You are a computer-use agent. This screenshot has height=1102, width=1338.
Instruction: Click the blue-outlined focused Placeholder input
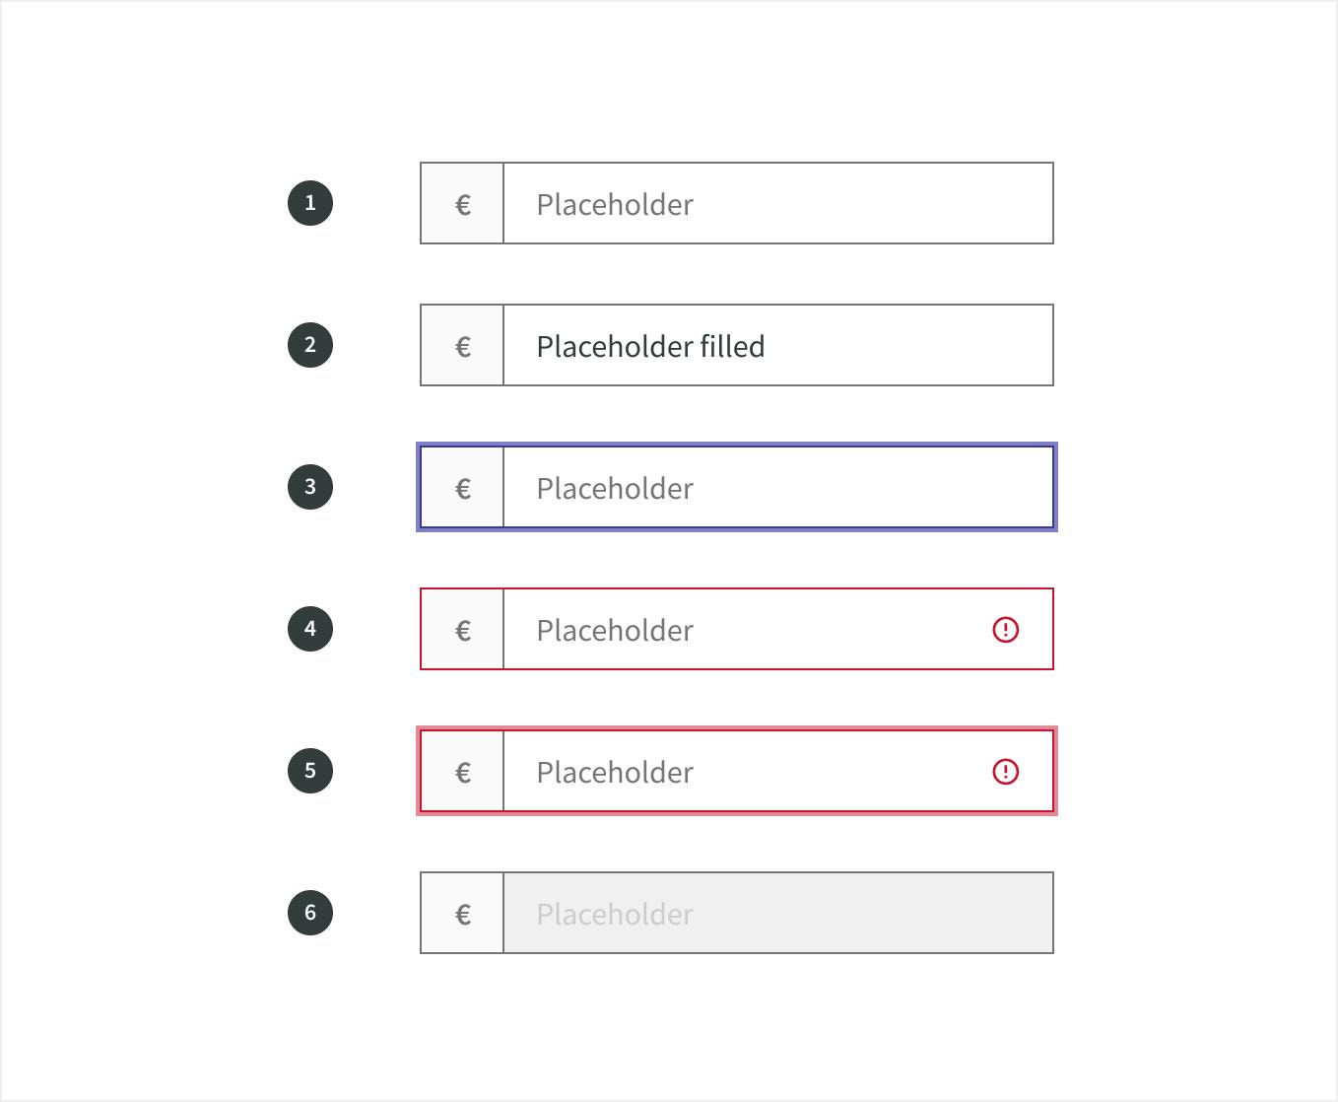pos(778,487)
